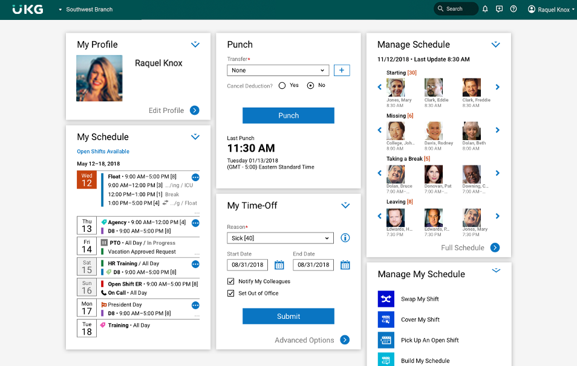577x366 pixels.
Task: Select Yes for Cancel Deduction
Action: 282,86
